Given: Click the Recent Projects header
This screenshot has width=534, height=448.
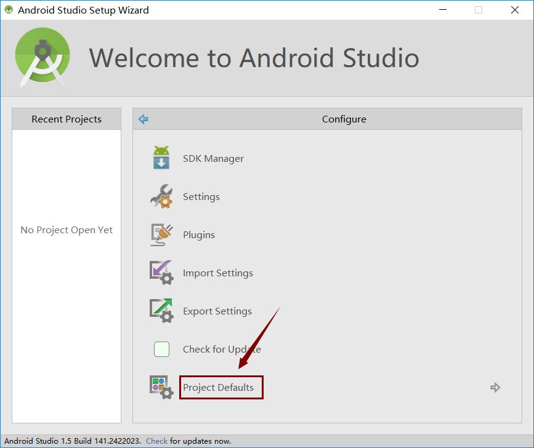Looking at the screenshot, I should tap(67, 119).
